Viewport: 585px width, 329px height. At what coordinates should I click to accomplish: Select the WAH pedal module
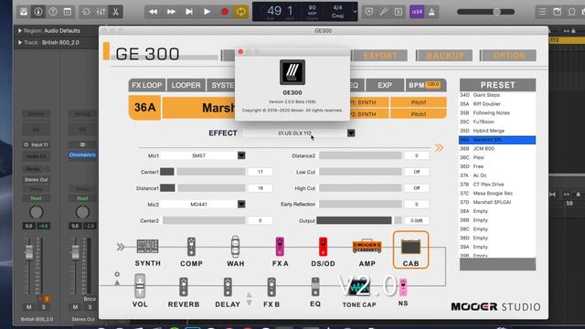pos(235,247)
